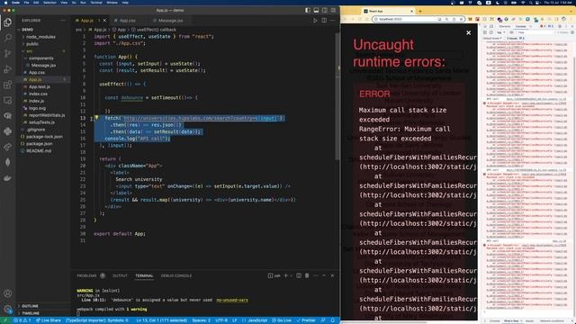Screen dimensions: 576x324
Task: Open Source Control view in activity bar
Action: click(x=8, y=54)
